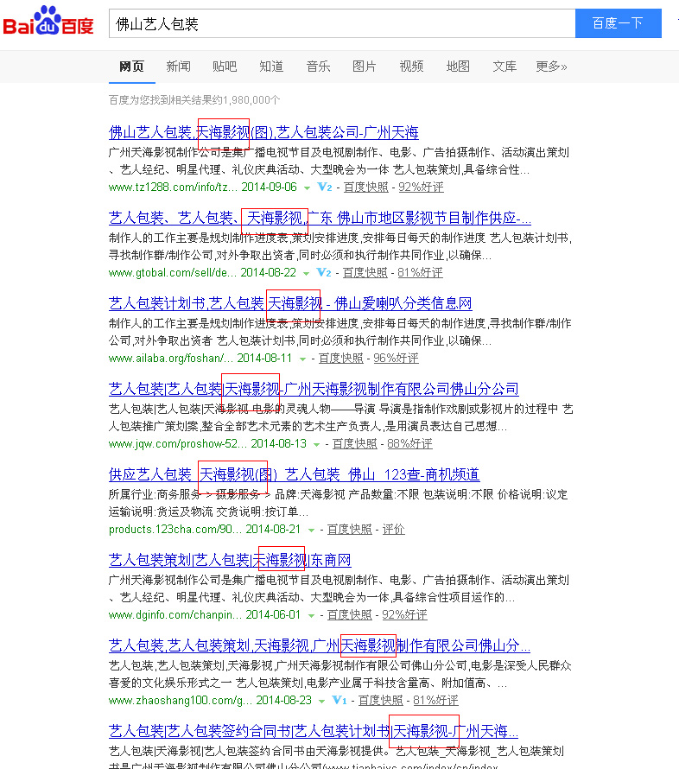The height and width of the screenshot is (769, 679).
Task: Open result 艺人包装,艺人包装策划,天海影视,广州天海影视制作有限公司佛山分...
Action: coord(320,645)
